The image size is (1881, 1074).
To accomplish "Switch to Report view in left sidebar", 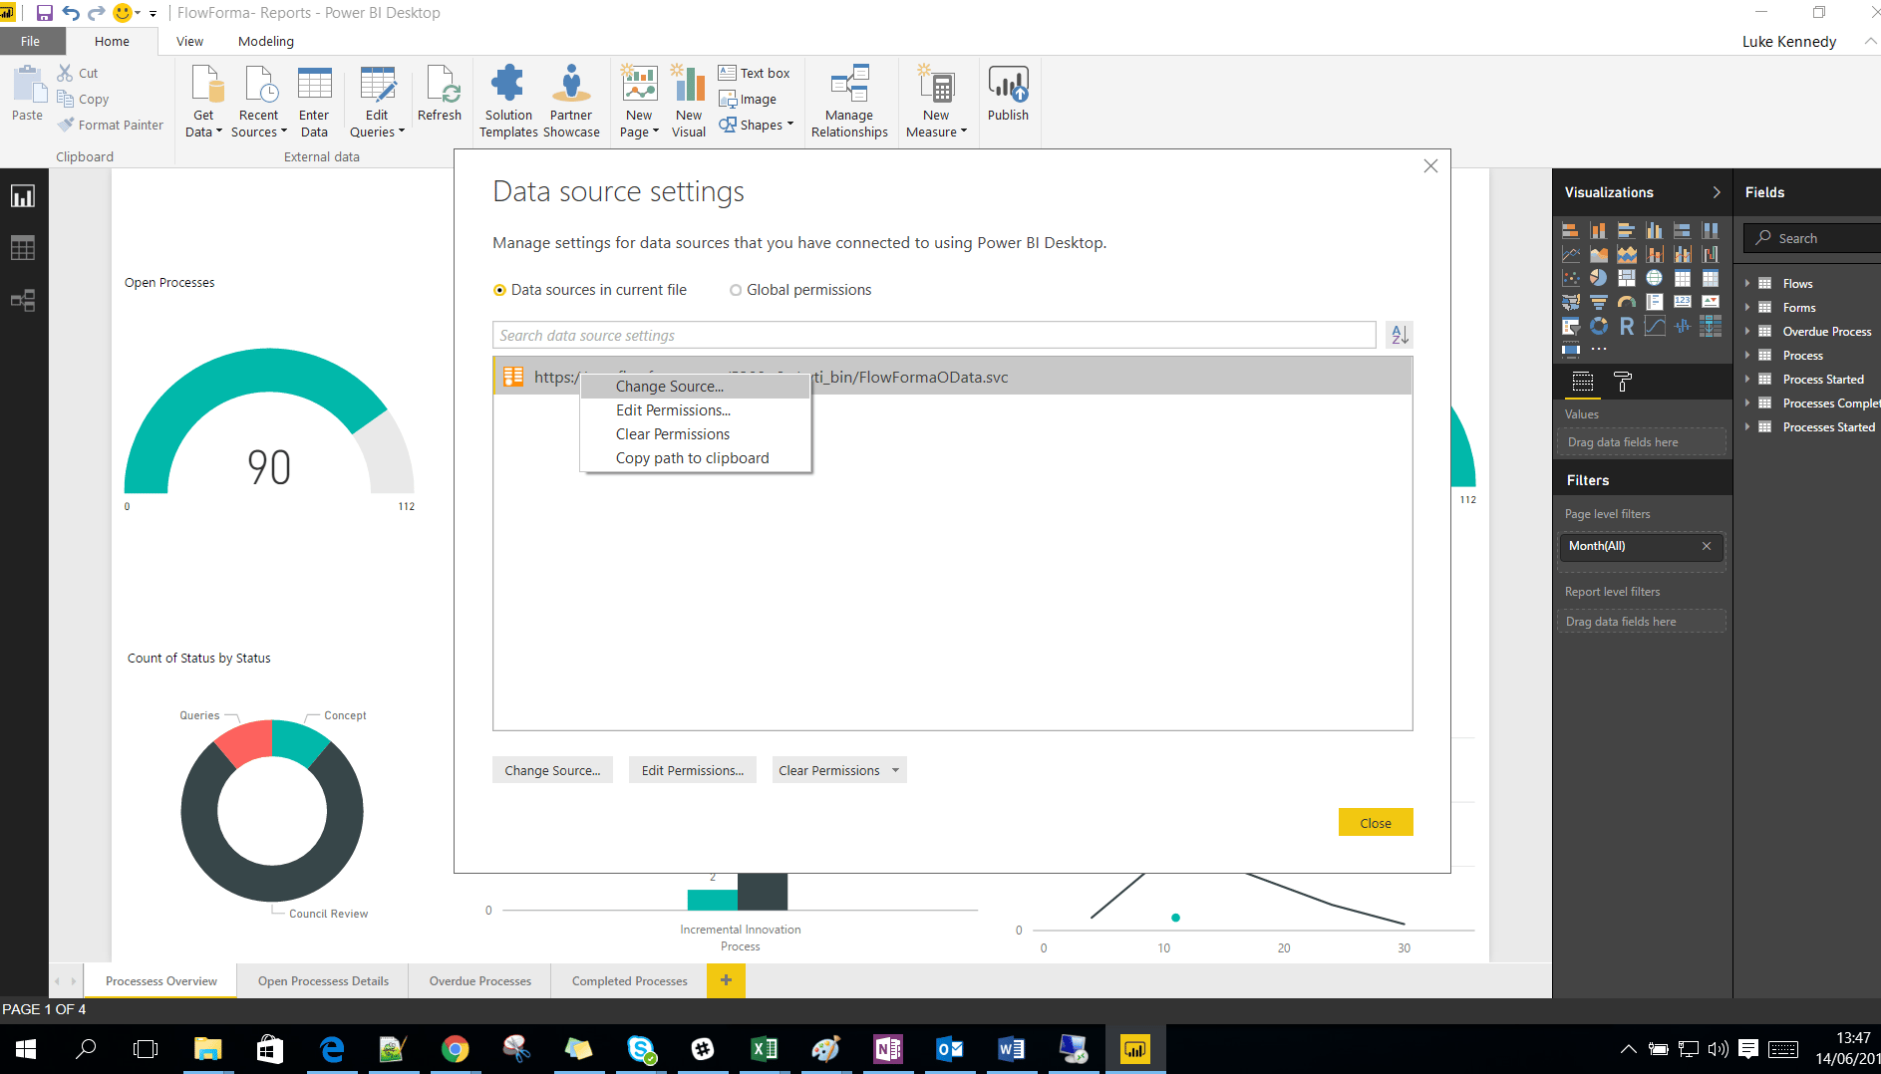I will click(23, 196).
